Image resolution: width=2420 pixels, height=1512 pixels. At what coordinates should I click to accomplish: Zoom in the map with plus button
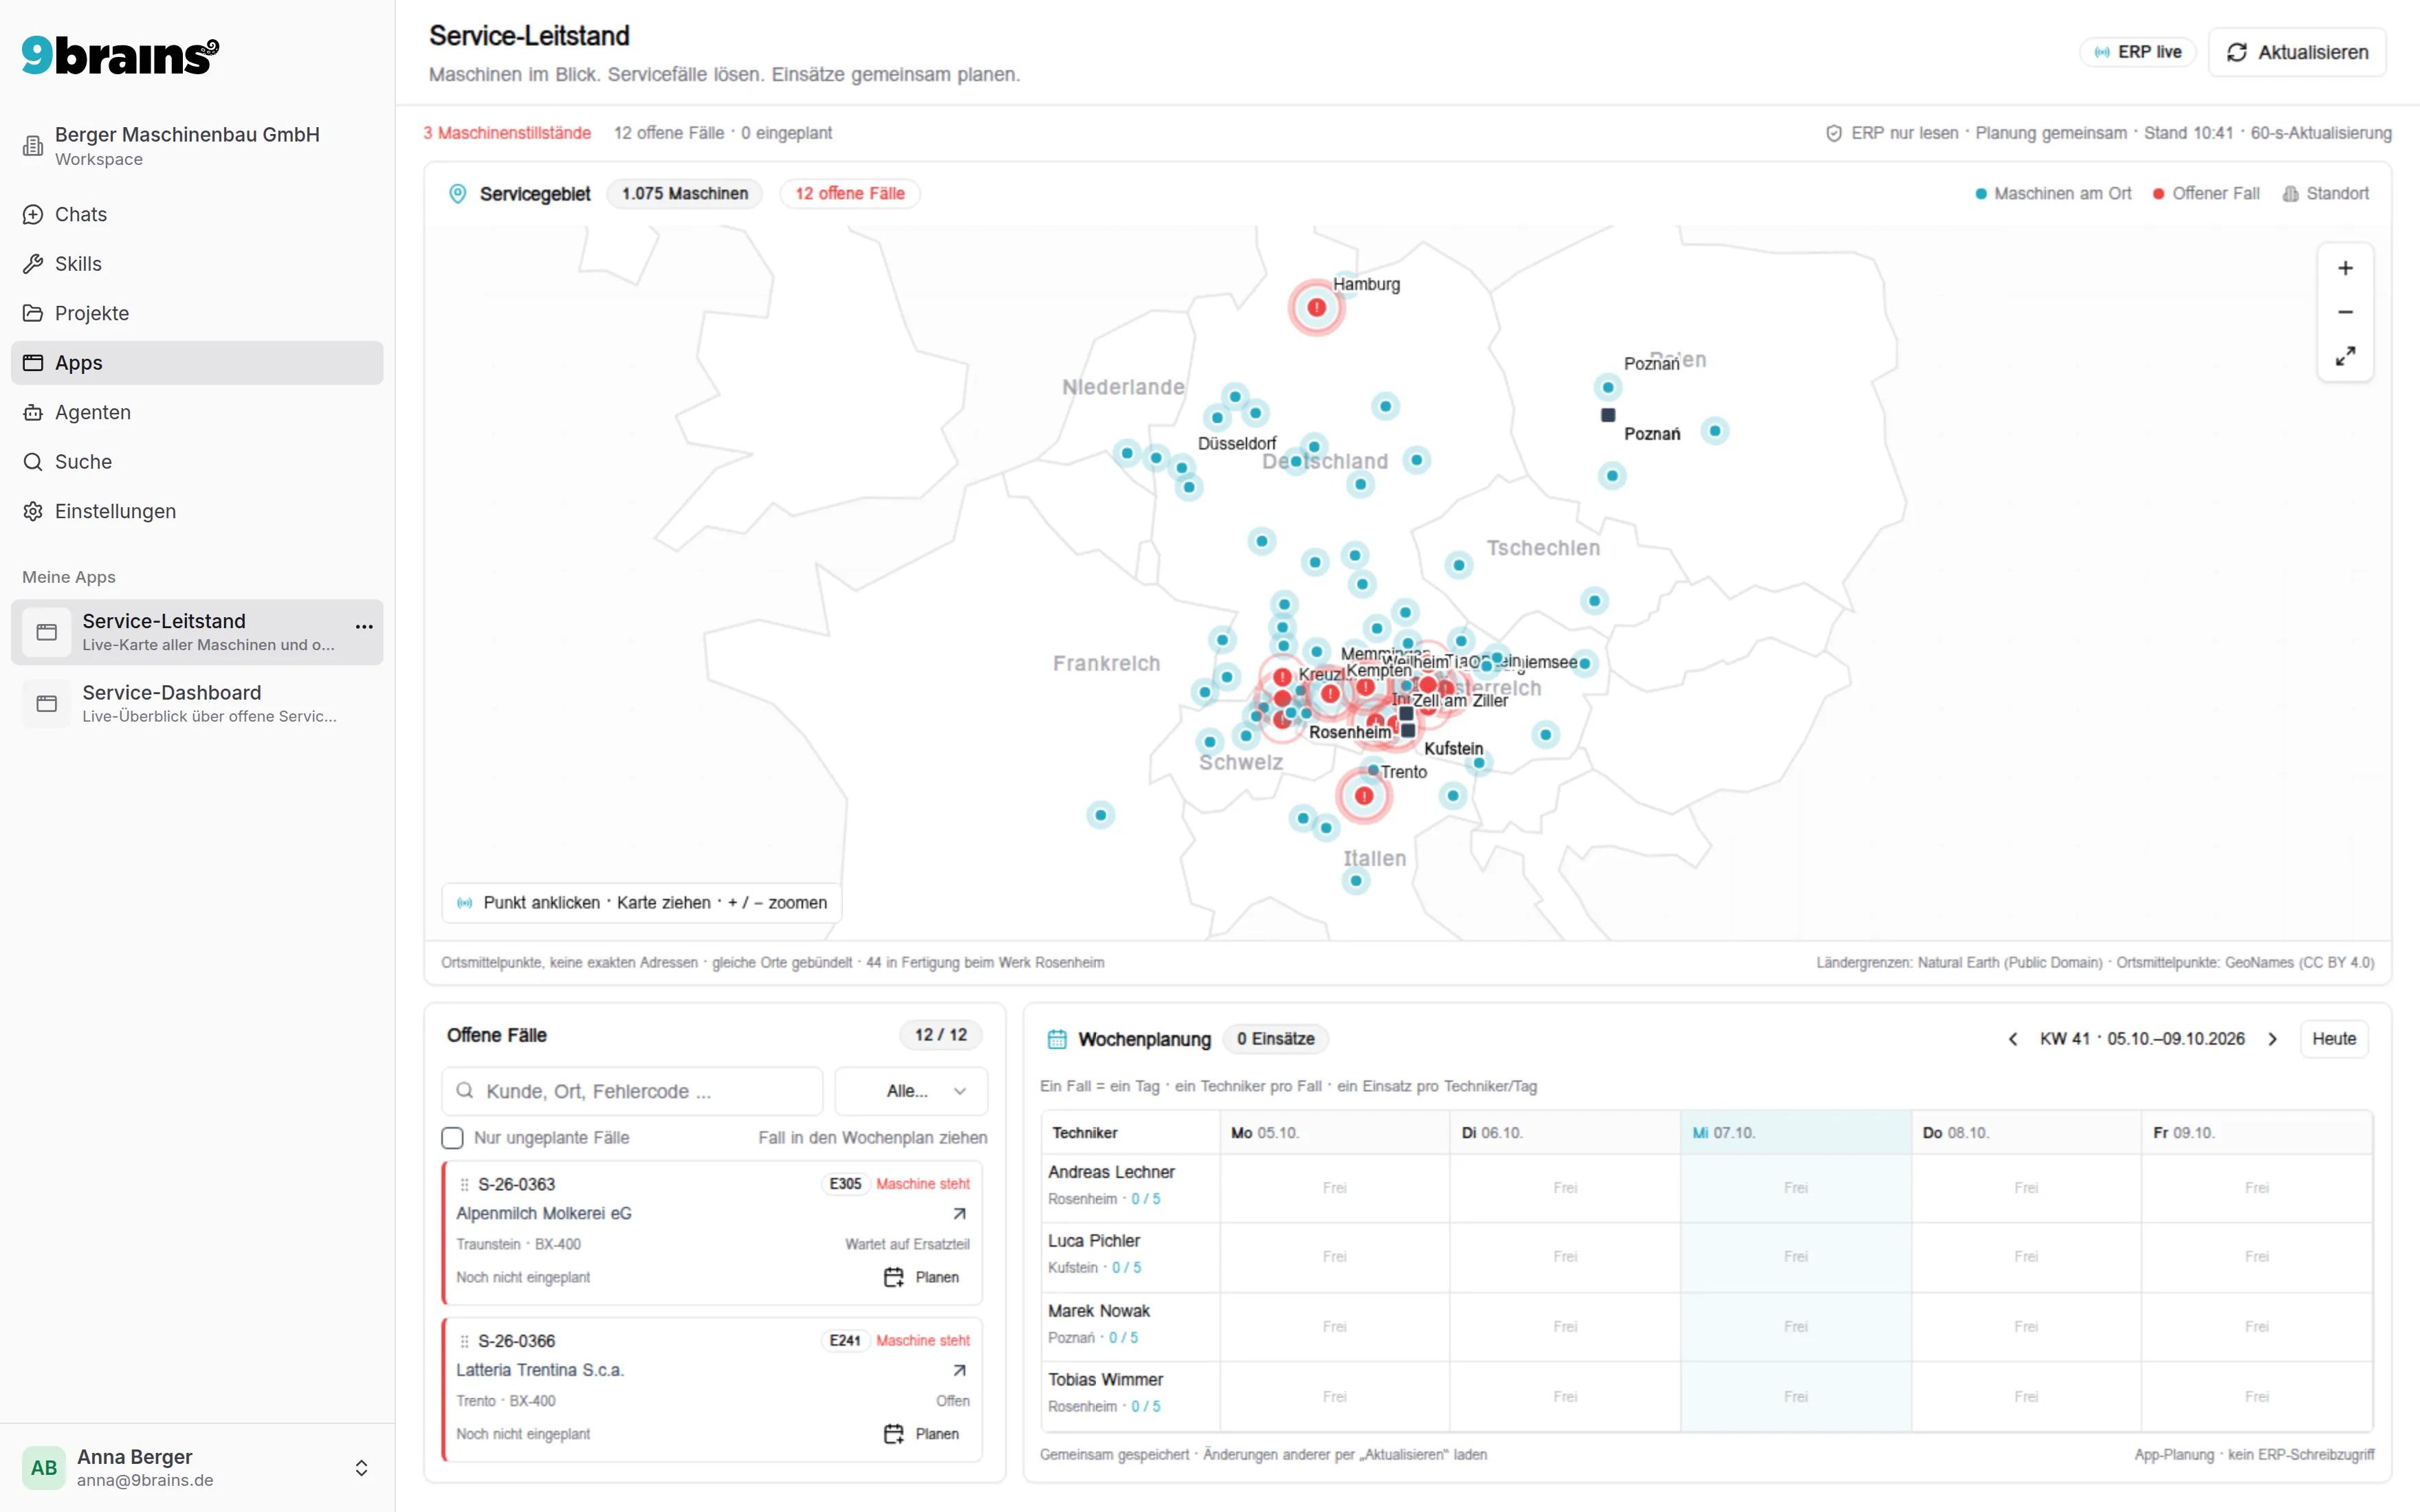(2345, 268)
